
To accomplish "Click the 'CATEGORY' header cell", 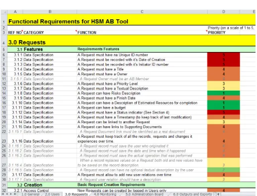I will pos(50,33).
